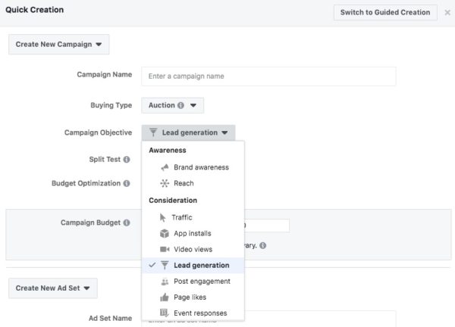This screenshot has height=327, width=455.
Task: Click the Traffic cursor icon
Action: click(163, 217)
